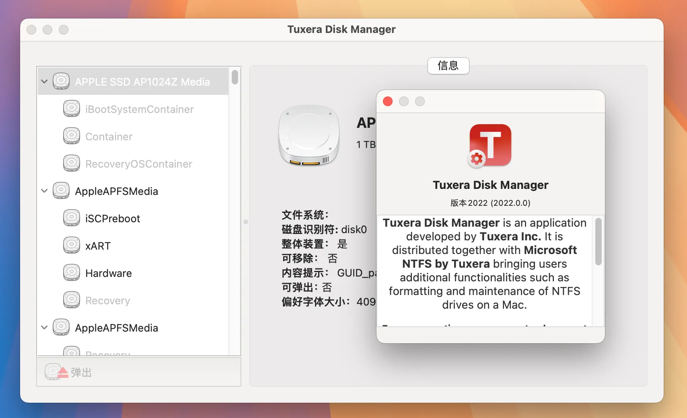The width and height of the screenshot is (687, 418).
Task: Click the eject disk icon at bottom
Action: point(56,372)
